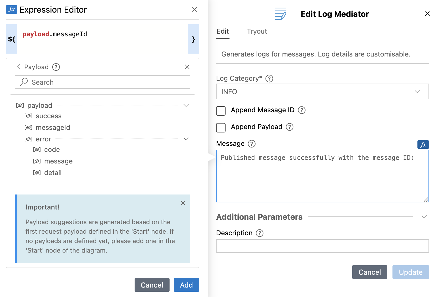The width and height of the screenshot is (439, 297).
Task: Enable Append Payload checkbox
Action: point(221,127)
